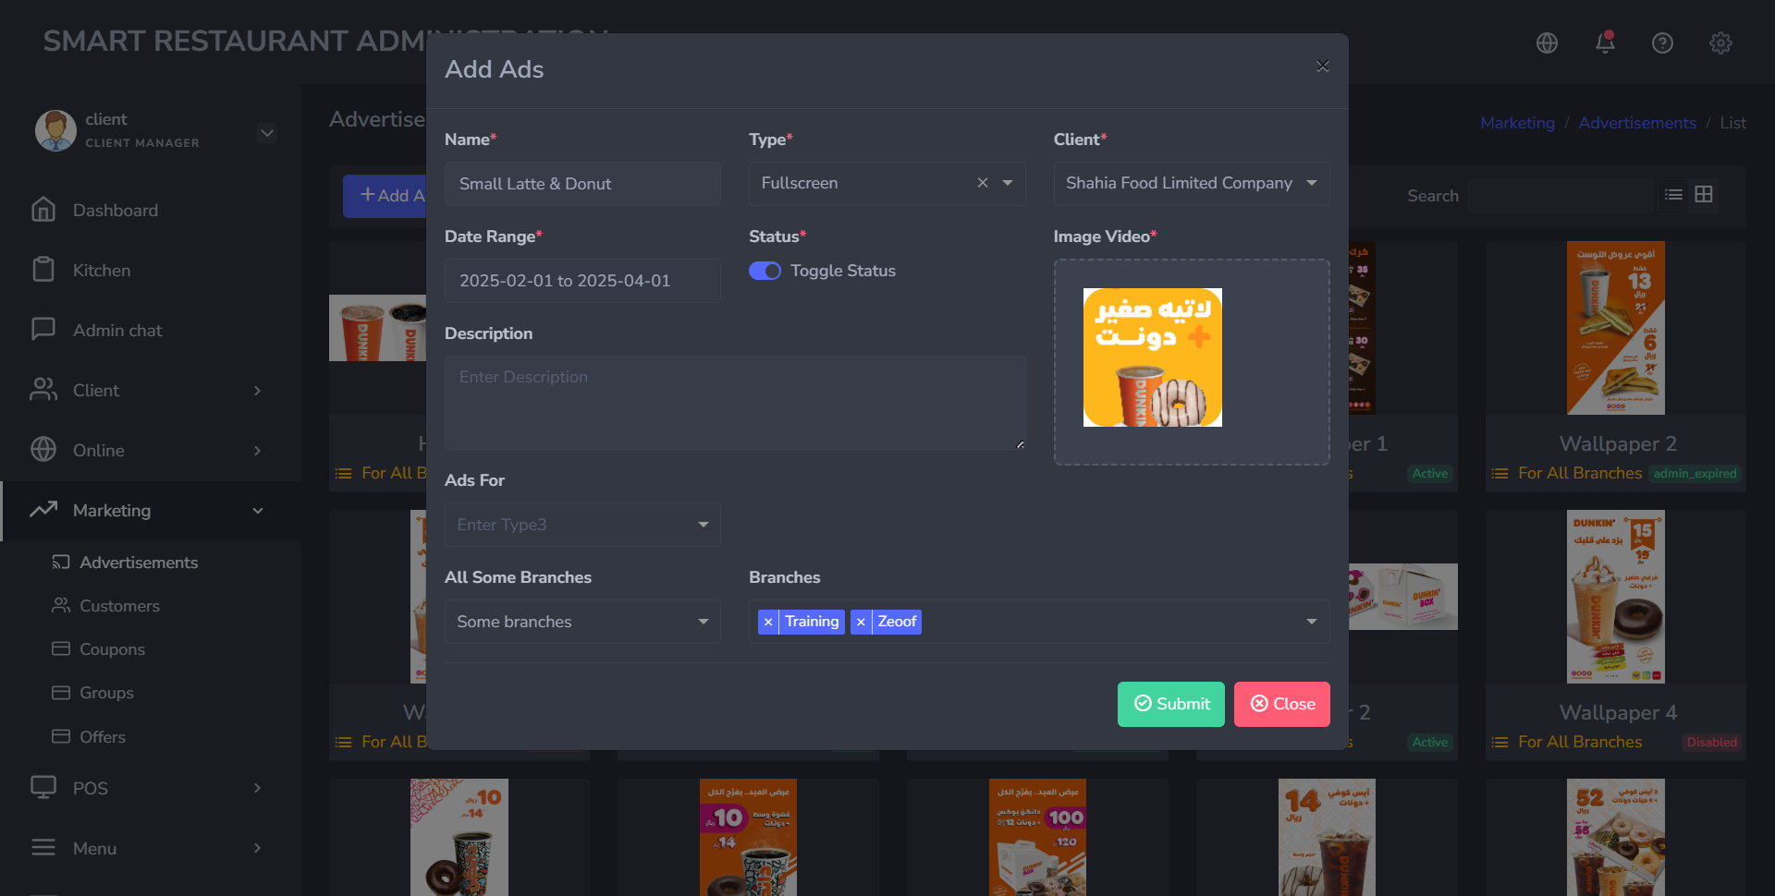Click list icon beside Wallpaper 4 For All Branches

coord(1500,742)
